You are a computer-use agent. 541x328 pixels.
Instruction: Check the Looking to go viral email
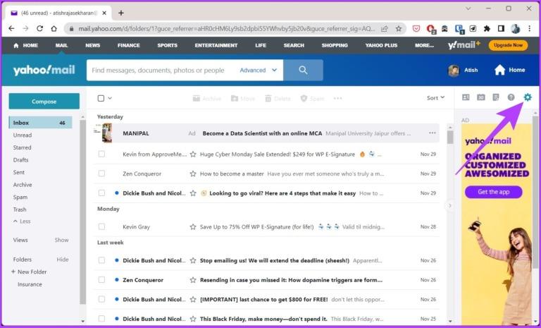101,193
